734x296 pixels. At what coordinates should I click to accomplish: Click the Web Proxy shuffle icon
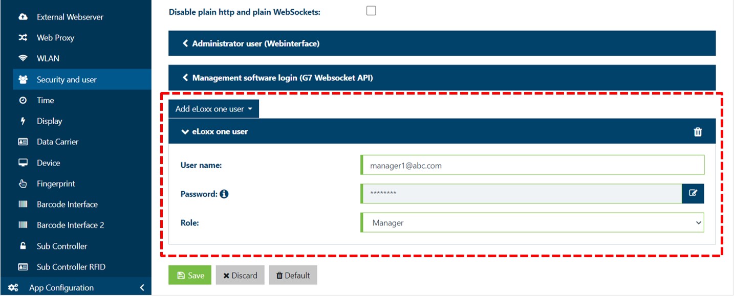[x=23, y=38]
